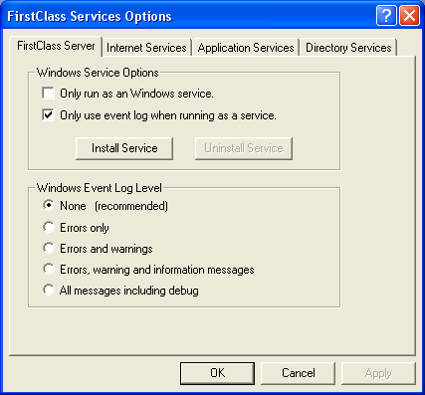
Task: Open the Directory Services tab
Action: click(x=348, y=48)
